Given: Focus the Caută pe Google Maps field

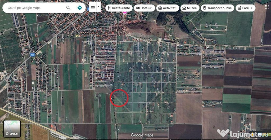Looking at the screenshot, I should (x=35, y=8).
